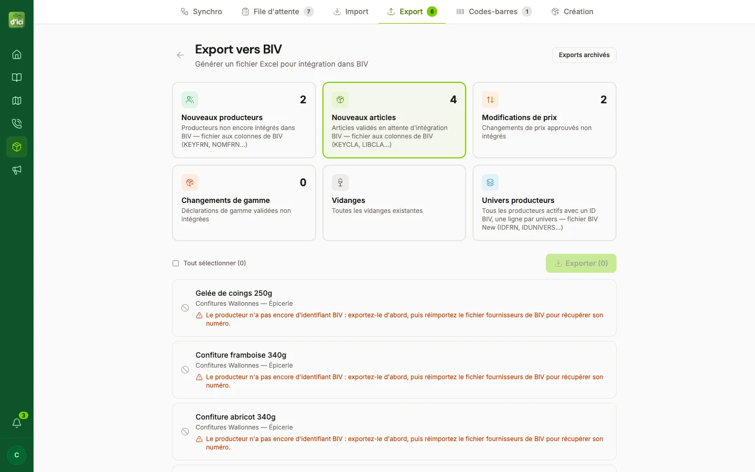Viewport: 755px width, 472px height.
Task: Open the map icon in the sidebar
Action: (17, 101)
